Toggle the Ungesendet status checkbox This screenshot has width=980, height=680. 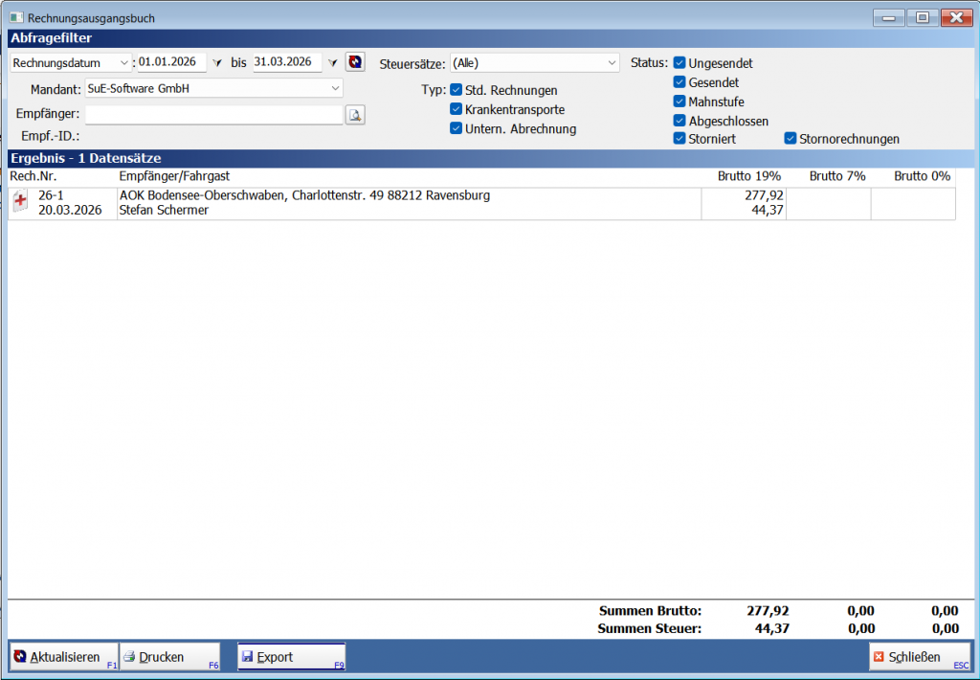pyautogui.click(x=679, y=63)
